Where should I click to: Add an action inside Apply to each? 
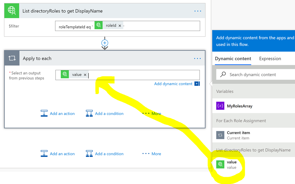(58, 113)
